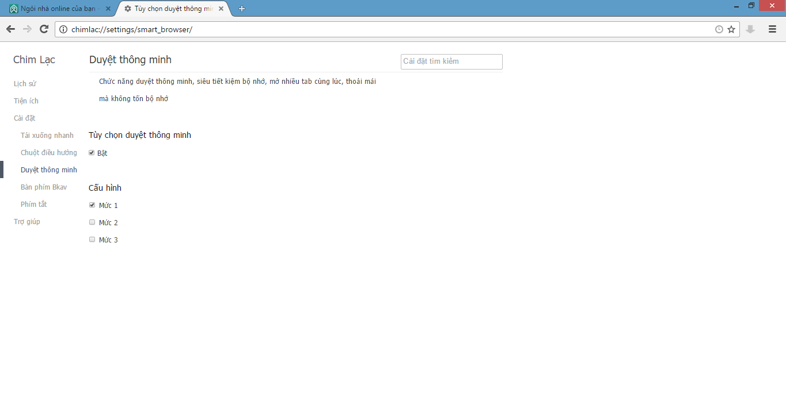The height and width of the screenshot is (420, 786).
Task: Uncheck the Mức 1 checkbox
Action: coord(92,205)
